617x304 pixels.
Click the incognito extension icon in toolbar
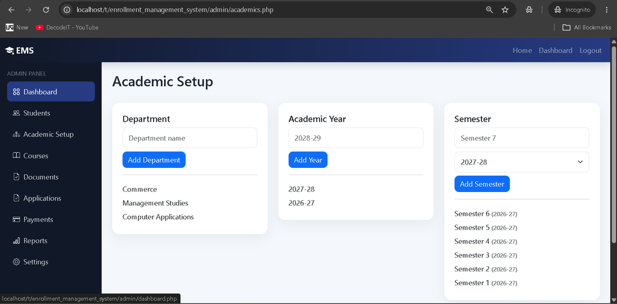click(530, 10)
